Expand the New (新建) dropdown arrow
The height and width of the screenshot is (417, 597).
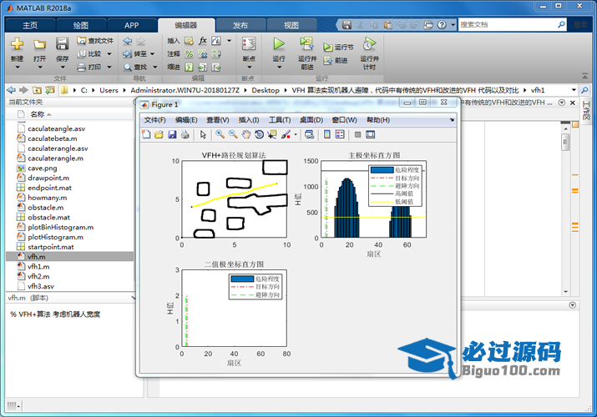click(18, 68)
